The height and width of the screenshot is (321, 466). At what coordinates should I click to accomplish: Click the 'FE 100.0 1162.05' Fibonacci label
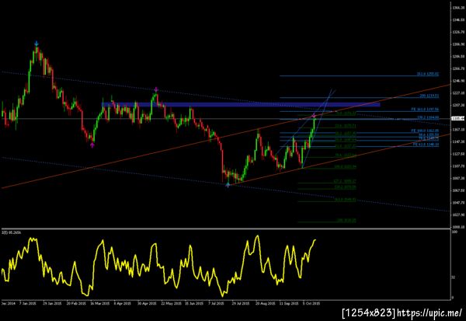[x=425, y=131]
